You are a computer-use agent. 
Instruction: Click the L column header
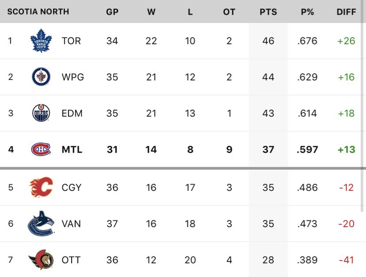pos(190,11)
